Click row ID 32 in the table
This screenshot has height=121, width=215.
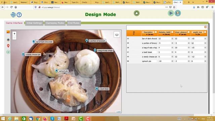coord(128,39)
